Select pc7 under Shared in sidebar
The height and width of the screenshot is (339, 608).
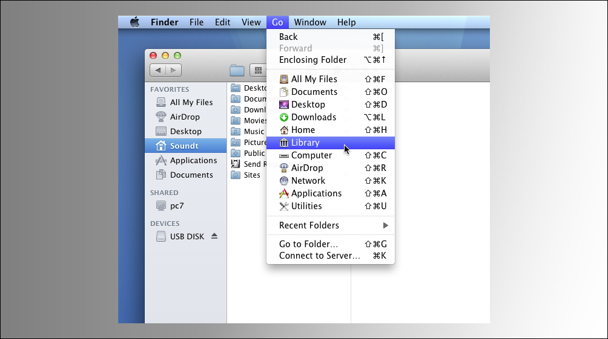coord(177,205)
